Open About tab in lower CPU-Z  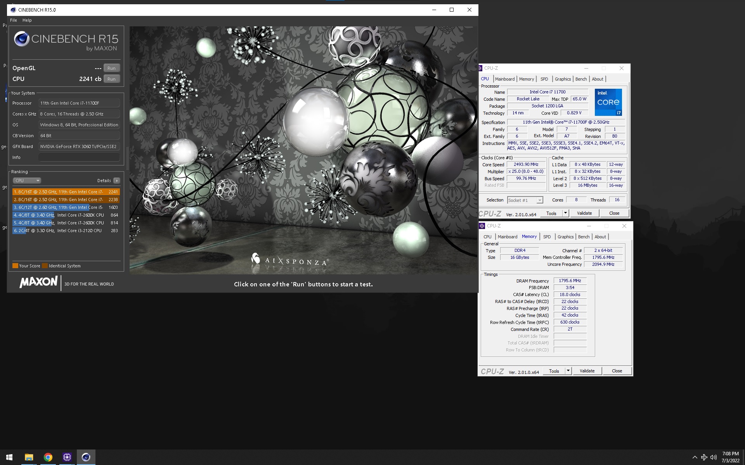[600, 237]
